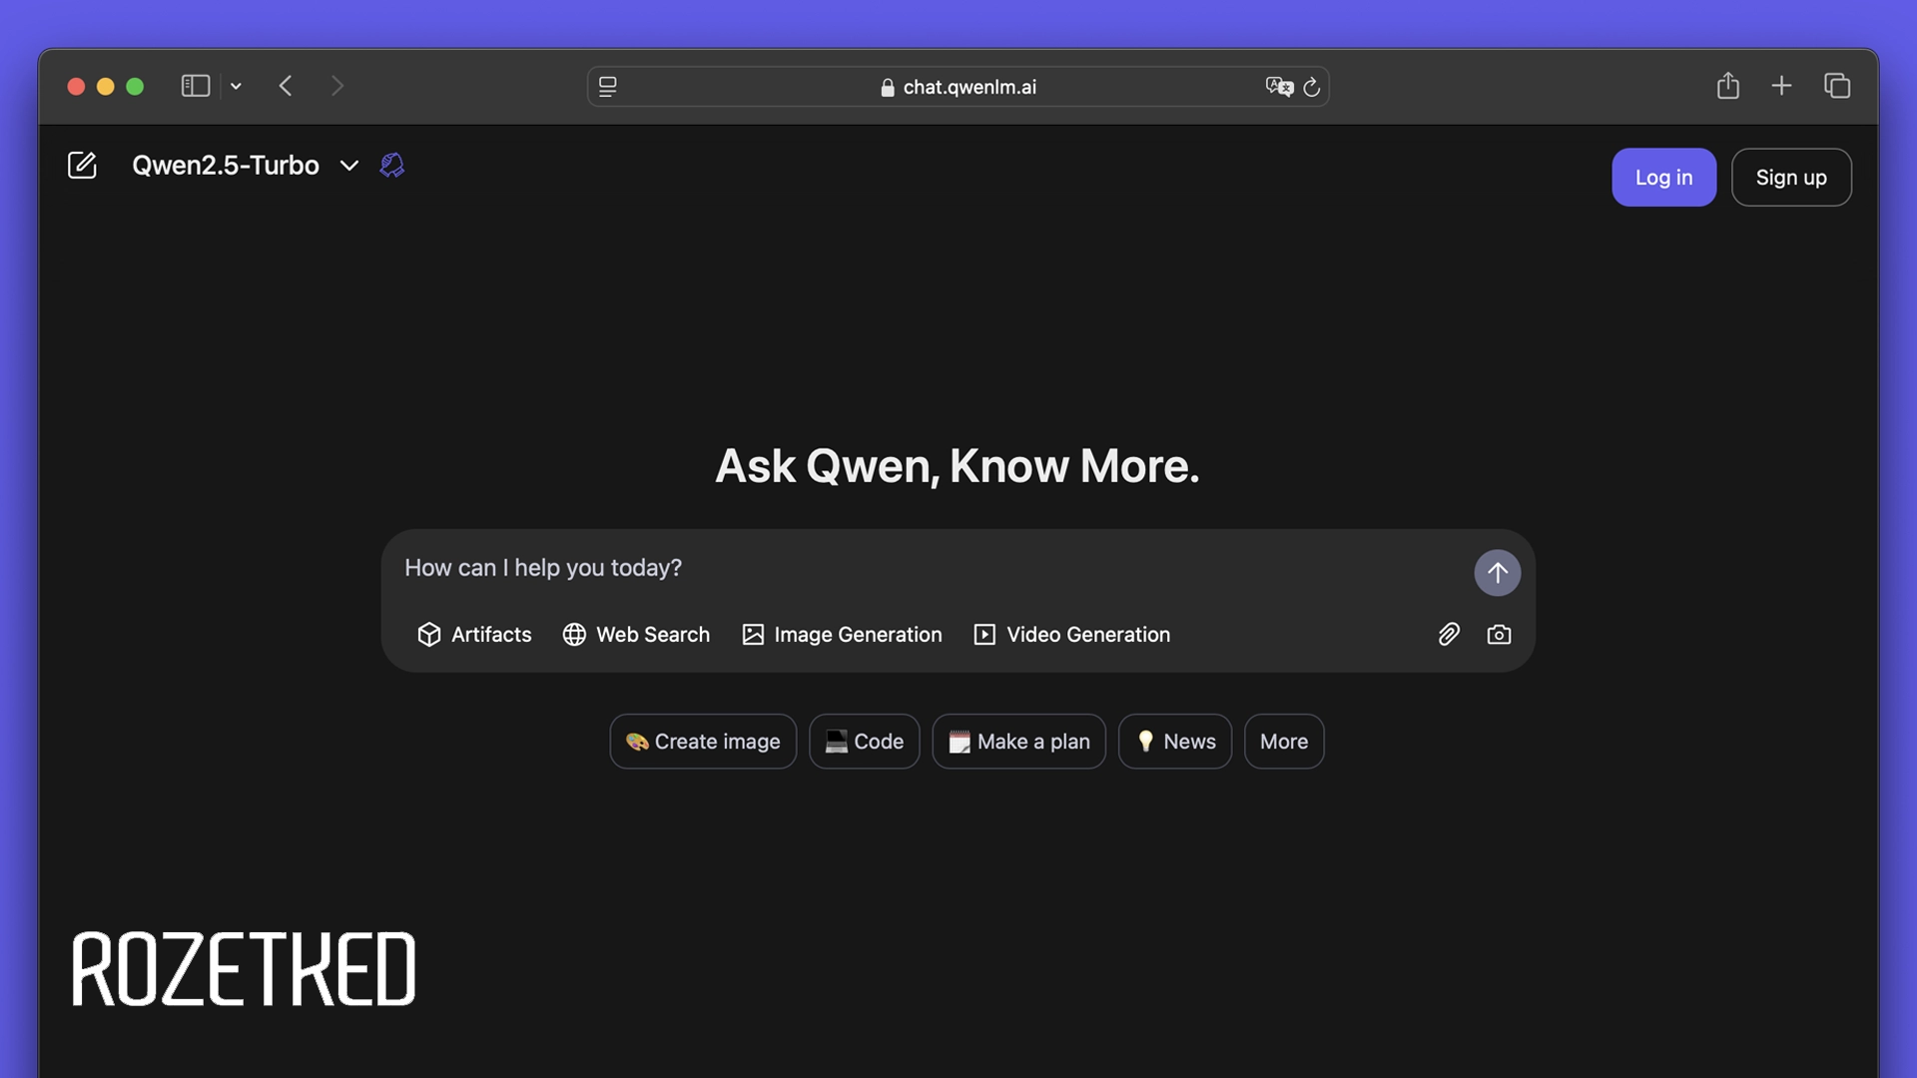Select the Create image suggestion chip
The image size is (1917, 1078).
click(x=703, y=742)
